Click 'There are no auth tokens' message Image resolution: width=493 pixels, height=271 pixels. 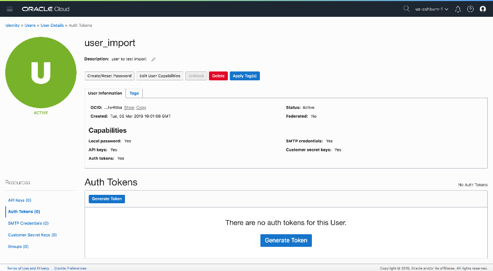286,223
